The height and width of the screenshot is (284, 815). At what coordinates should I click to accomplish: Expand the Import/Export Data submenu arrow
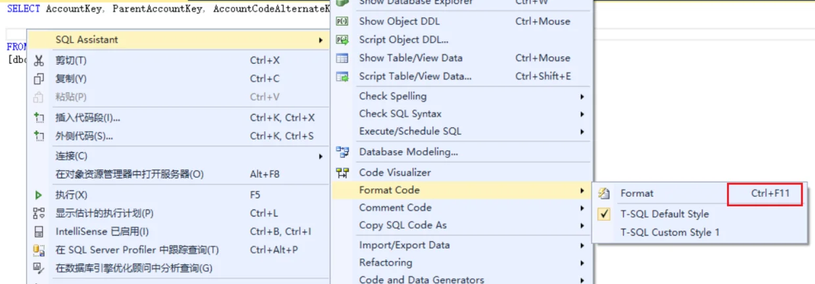[x=582, y=246]
